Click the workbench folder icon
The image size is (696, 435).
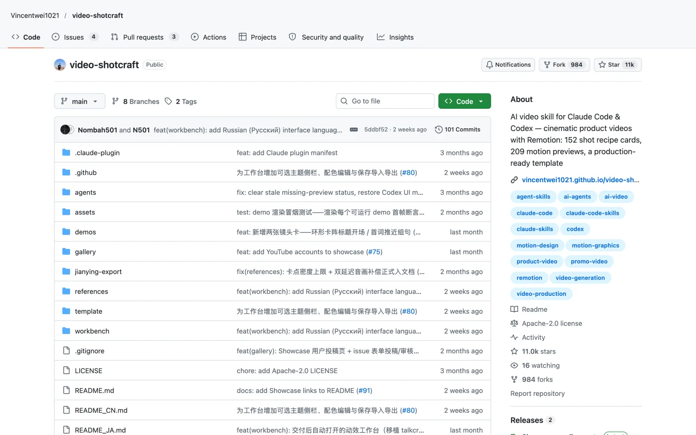pyautogui.click(x=66, y=331)
